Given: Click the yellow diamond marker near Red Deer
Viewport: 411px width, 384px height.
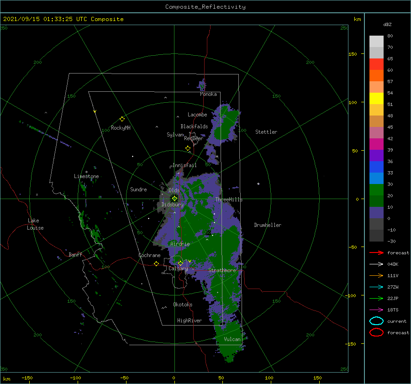Looking at the screenshot, I should [x=188, y=148].
